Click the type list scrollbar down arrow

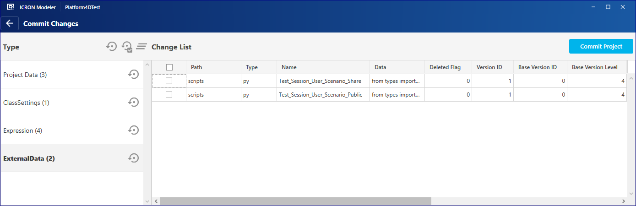tap(147, 201)
